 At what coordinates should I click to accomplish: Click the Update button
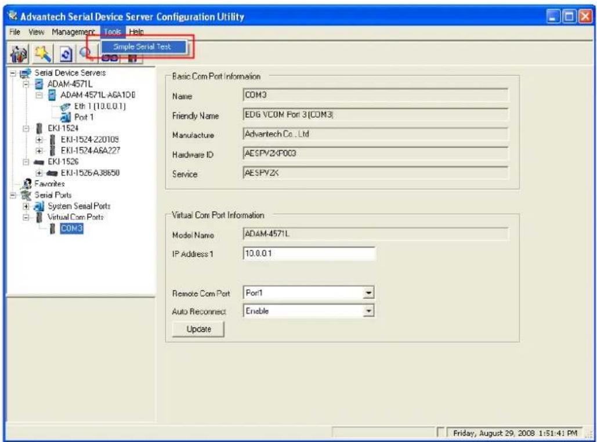point(198,329)
